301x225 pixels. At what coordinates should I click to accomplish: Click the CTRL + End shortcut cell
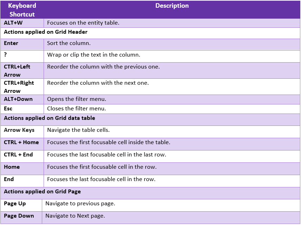pyautogui.click(x=18, y=155)
